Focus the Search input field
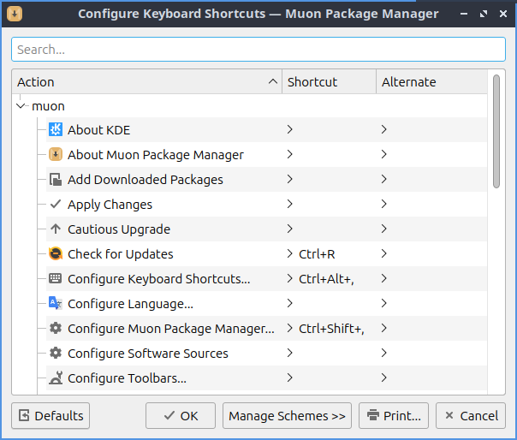Screen dimensions: 517x440 tap(258, 50)
